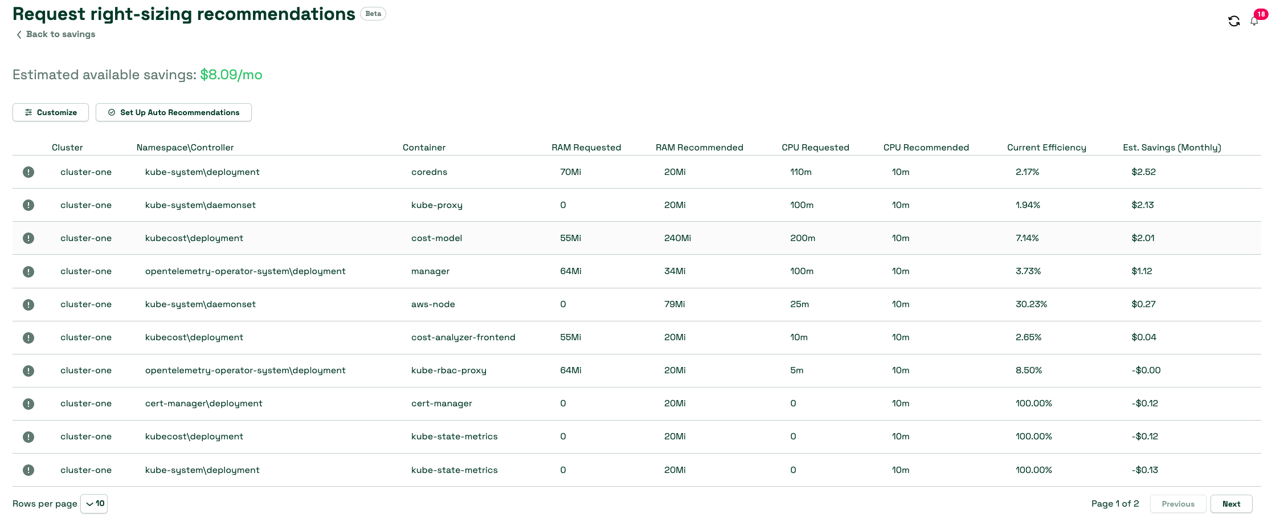Click the 30.23% efficiency value

click(x=1031, y=304)
